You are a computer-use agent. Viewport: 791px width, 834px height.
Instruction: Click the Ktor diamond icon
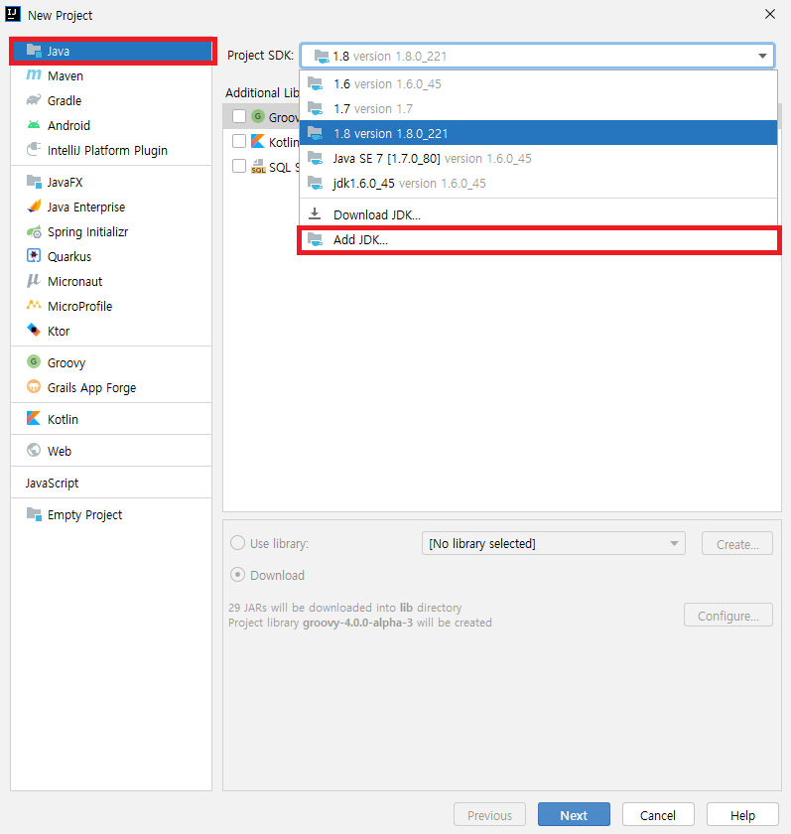point(34,331)
